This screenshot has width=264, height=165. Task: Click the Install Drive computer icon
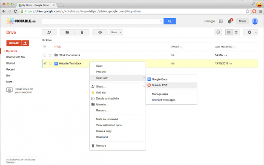pyautogui.click(x=9, y=90)
